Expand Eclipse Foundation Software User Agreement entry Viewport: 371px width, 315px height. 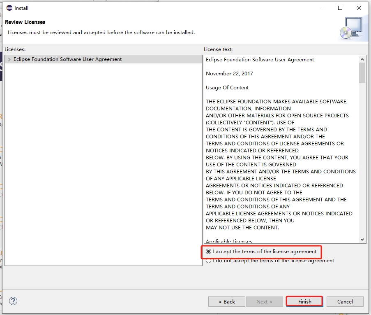point(9,59)
